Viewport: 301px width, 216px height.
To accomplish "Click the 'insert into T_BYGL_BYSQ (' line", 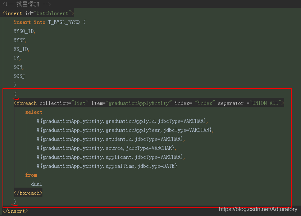I will [x=50, y=22].
